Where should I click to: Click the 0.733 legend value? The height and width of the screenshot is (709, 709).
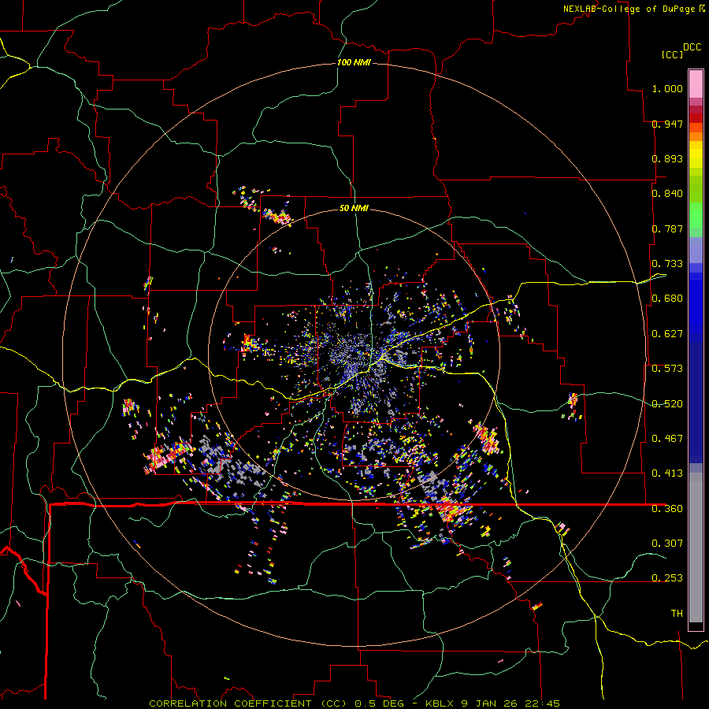(x=667, y=264)
